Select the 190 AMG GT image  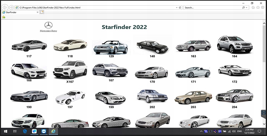click(29, 96)
